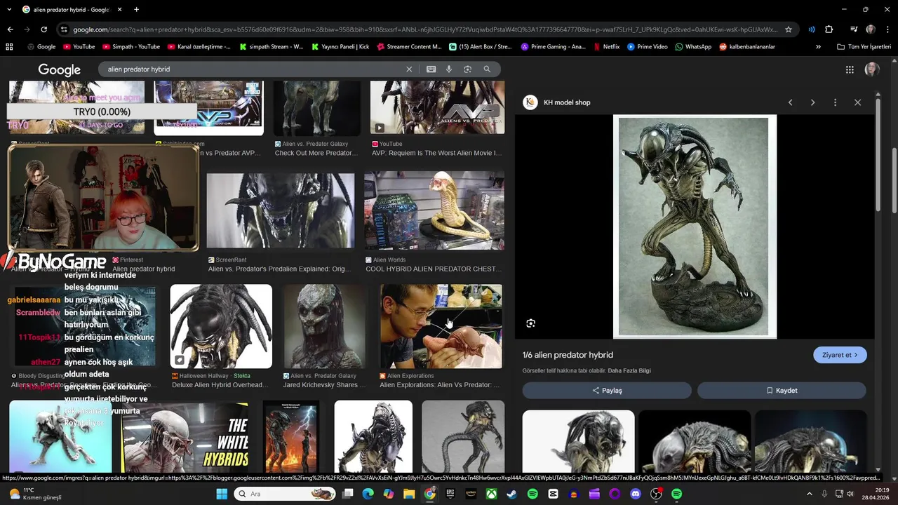
Task: Open the YouTube bookmark
Action: point(79,47)
